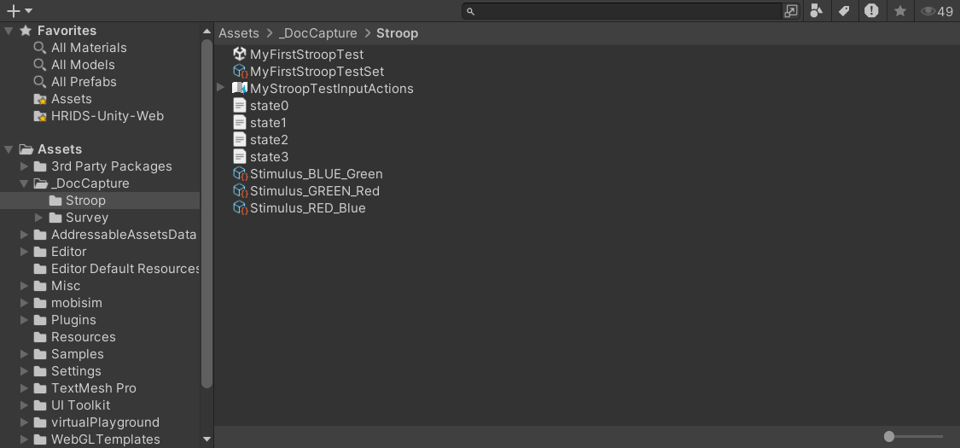Select the WebGLTemplates folder

105,440
